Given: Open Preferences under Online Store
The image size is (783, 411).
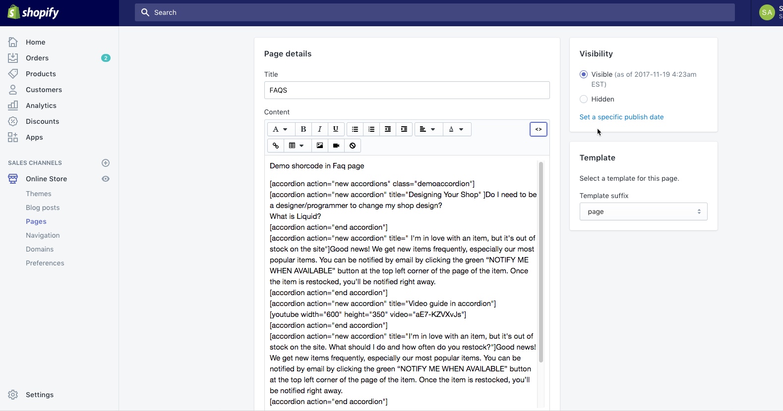Looking at the screenshot, I should tap(45, 263).
